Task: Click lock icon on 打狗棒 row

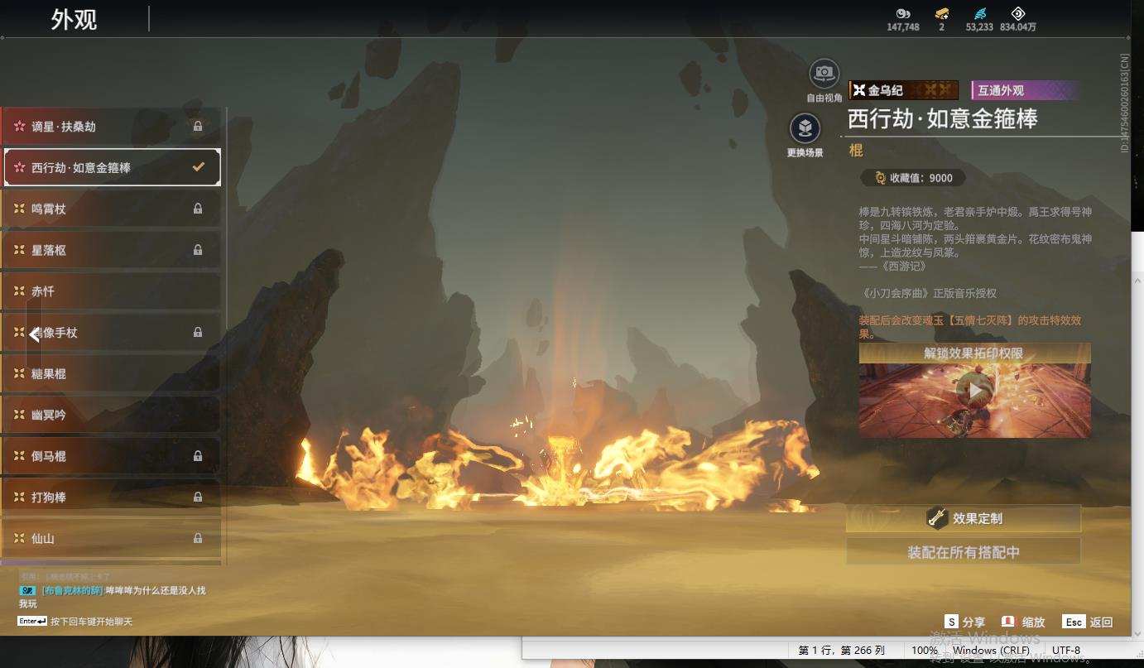Action: [198, 497]
